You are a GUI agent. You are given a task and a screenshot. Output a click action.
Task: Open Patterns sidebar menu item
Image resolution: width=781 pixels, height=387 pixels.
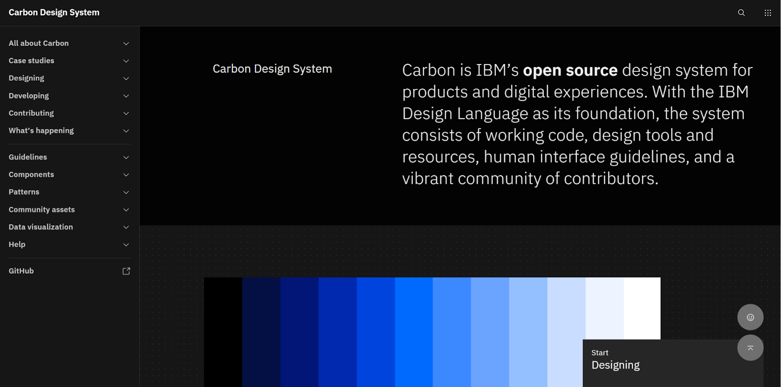point(69,192)
